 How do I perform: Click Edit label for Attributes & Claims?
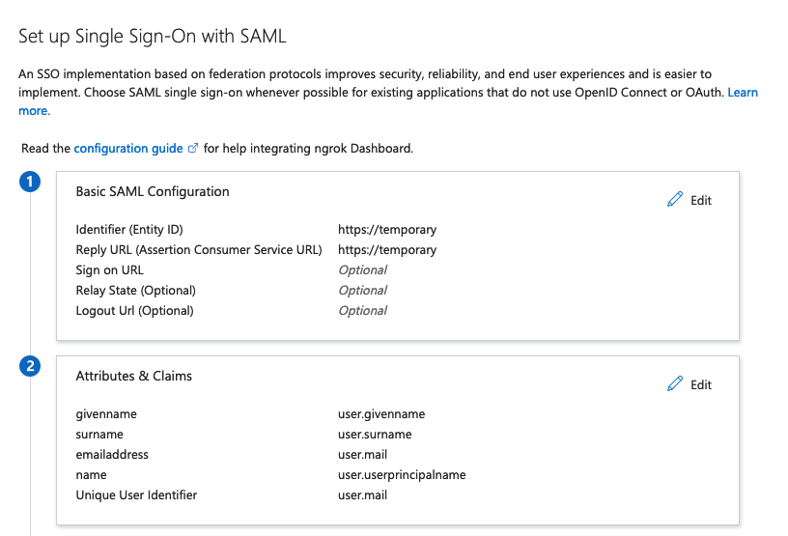700,384
